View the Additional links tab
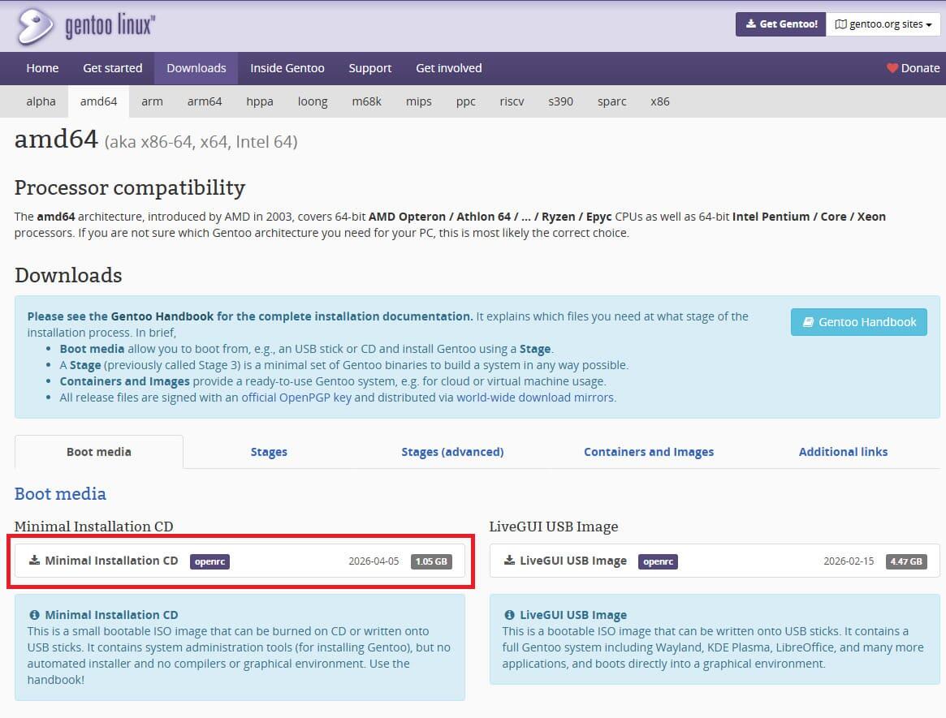This screenshot has height=718, width=946. 843,452
